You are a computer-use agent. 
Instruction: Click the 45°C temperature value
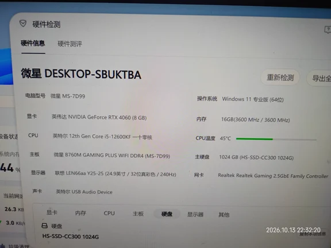[225, 138]
